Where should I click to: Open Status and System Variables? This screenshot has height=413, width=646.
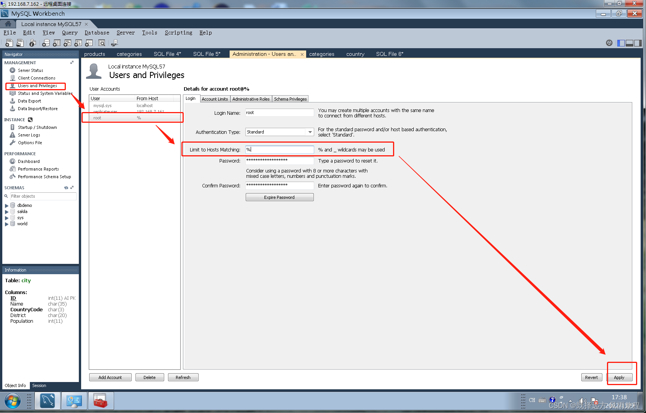pyautogui.click(x=45, y=93)
